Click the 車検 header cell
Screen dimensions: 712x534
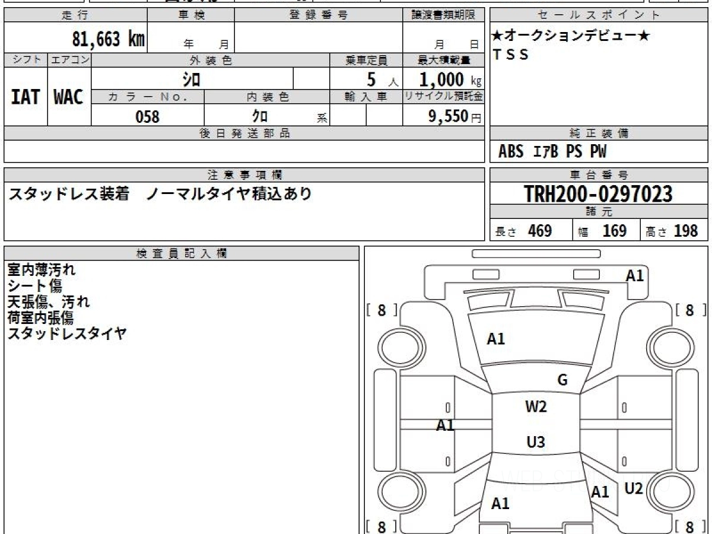(190, 15)
